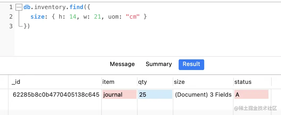Click line number 3 in the gutter
Screen dimensions: 281x115
[x=11, y=26]
